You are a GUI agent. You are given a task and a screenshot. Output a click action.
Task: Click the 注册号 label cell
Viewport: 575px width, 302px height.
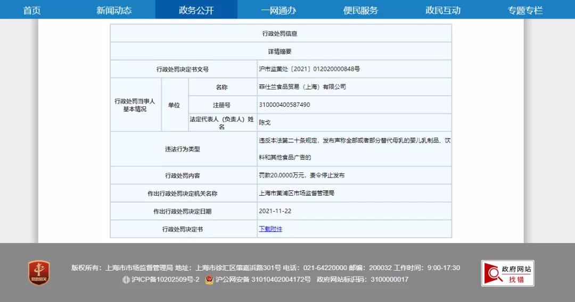pyautogui.click(x=222, y=105)
